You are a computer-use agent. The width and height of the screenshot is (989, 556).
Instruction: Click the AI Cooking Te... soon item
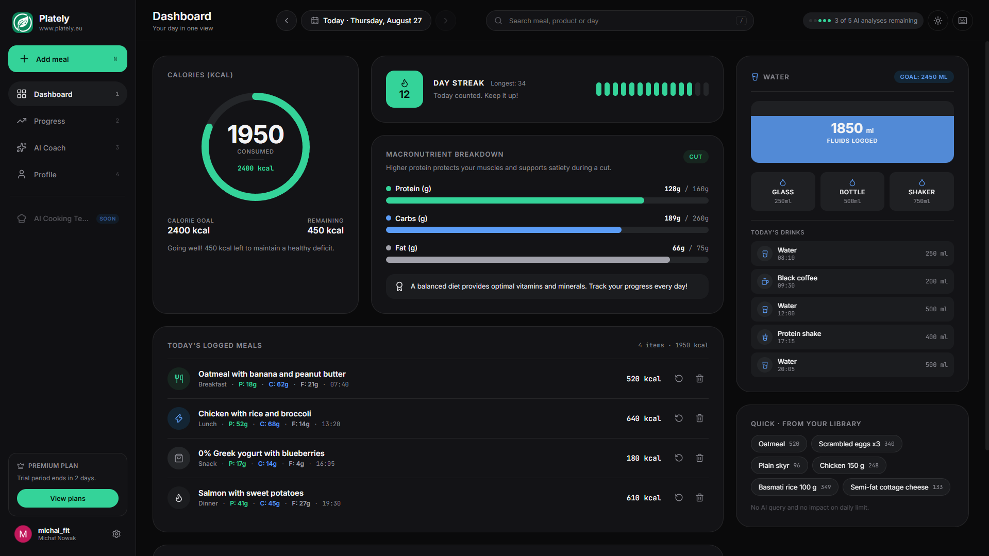point(68,218)
